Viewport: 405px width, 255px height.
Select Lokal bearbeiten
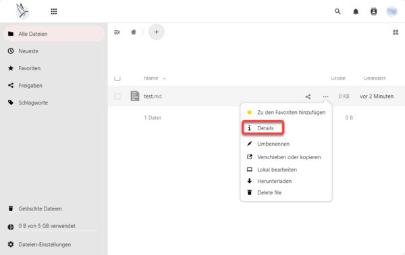point(286,169)
